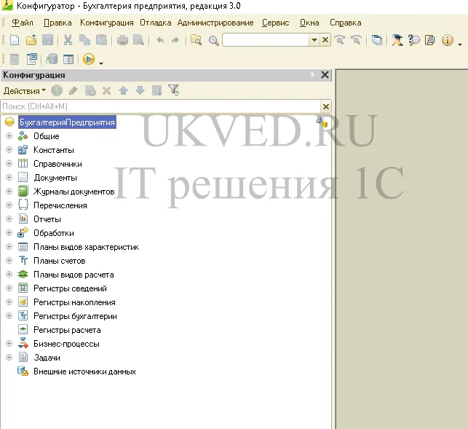Screen dimensions: 468x429
Task: Select Регистры расчета tree item
Action: [67, 330]
